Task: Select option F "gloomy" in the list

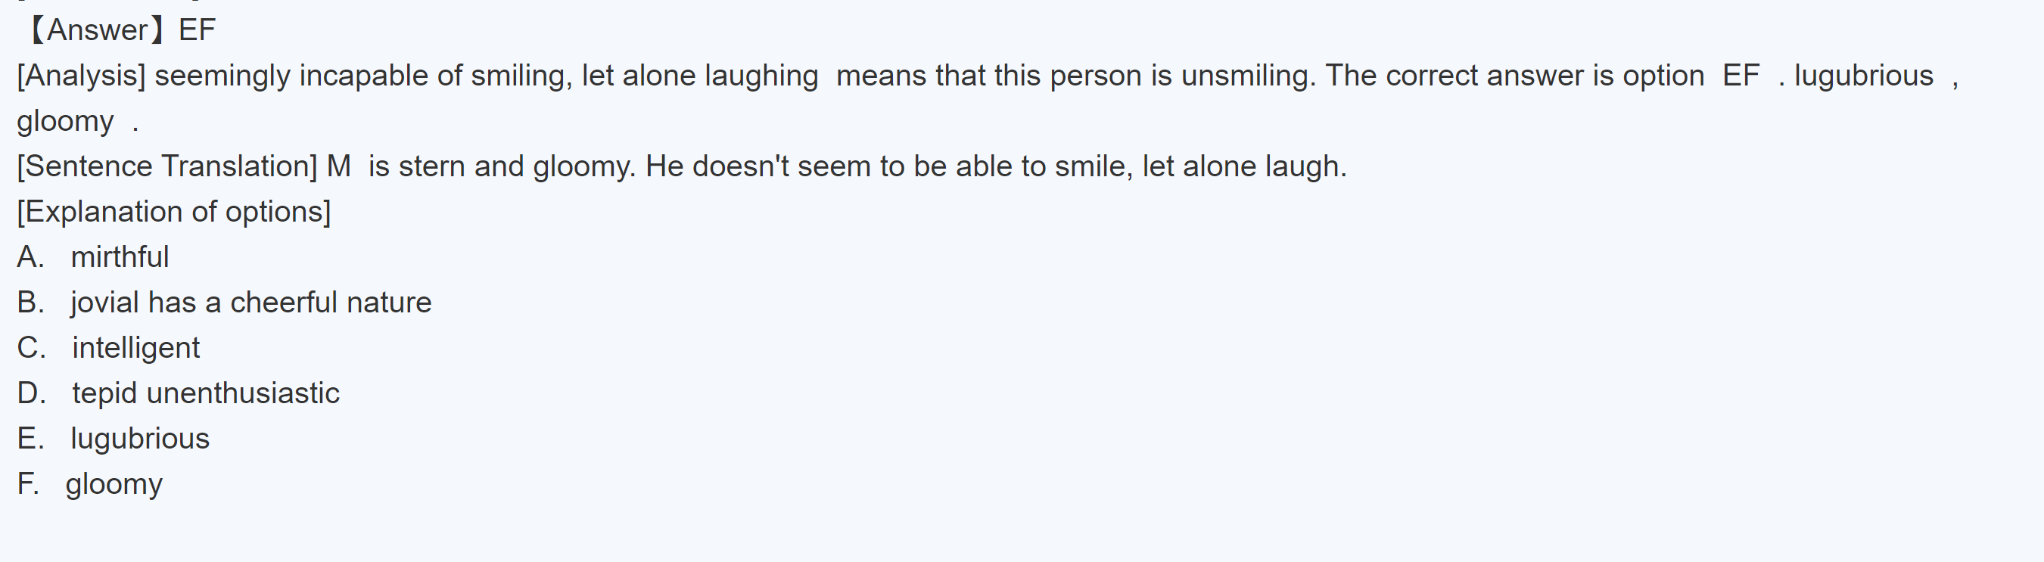Action: tap(114, 484)
